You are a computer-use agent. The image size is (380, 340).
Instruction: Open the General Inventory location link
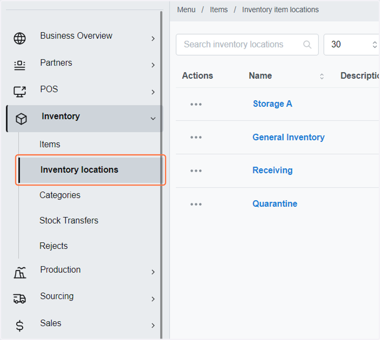(288, 137)
